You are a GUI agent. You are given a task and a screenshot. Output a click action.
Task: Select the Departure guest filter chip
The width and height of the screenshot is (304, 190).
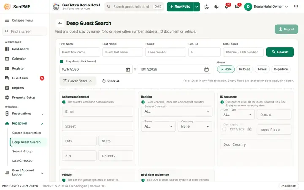click(281, 69)
